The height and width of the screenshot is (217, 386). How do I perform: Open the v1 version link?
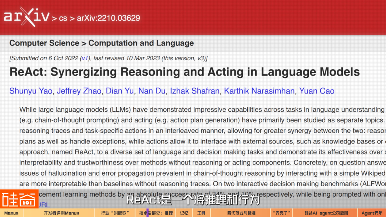(85, 58)
